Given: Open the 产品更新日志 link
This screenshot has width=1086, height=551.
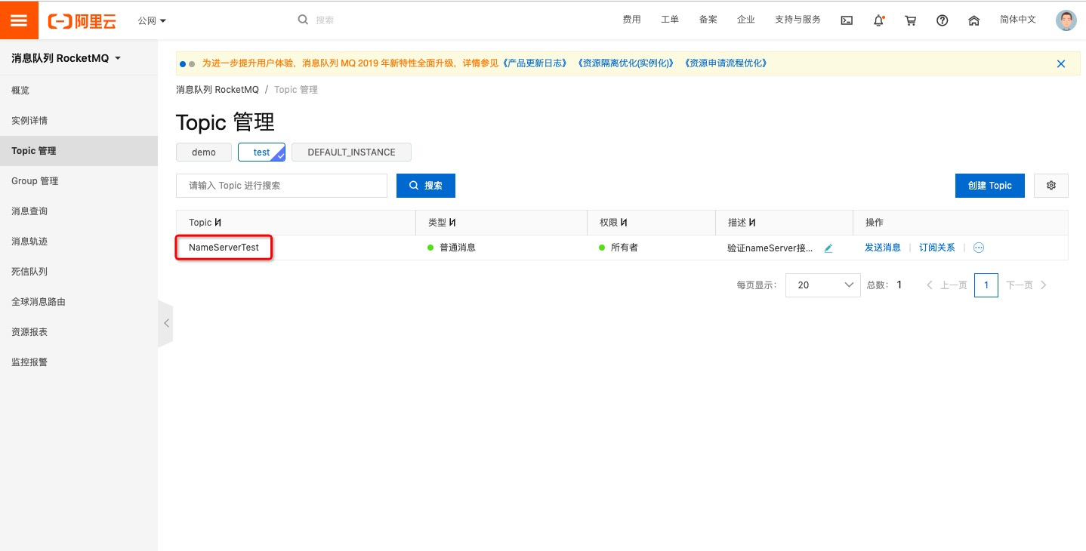Looking at the screenshot, I should [535, 63].
